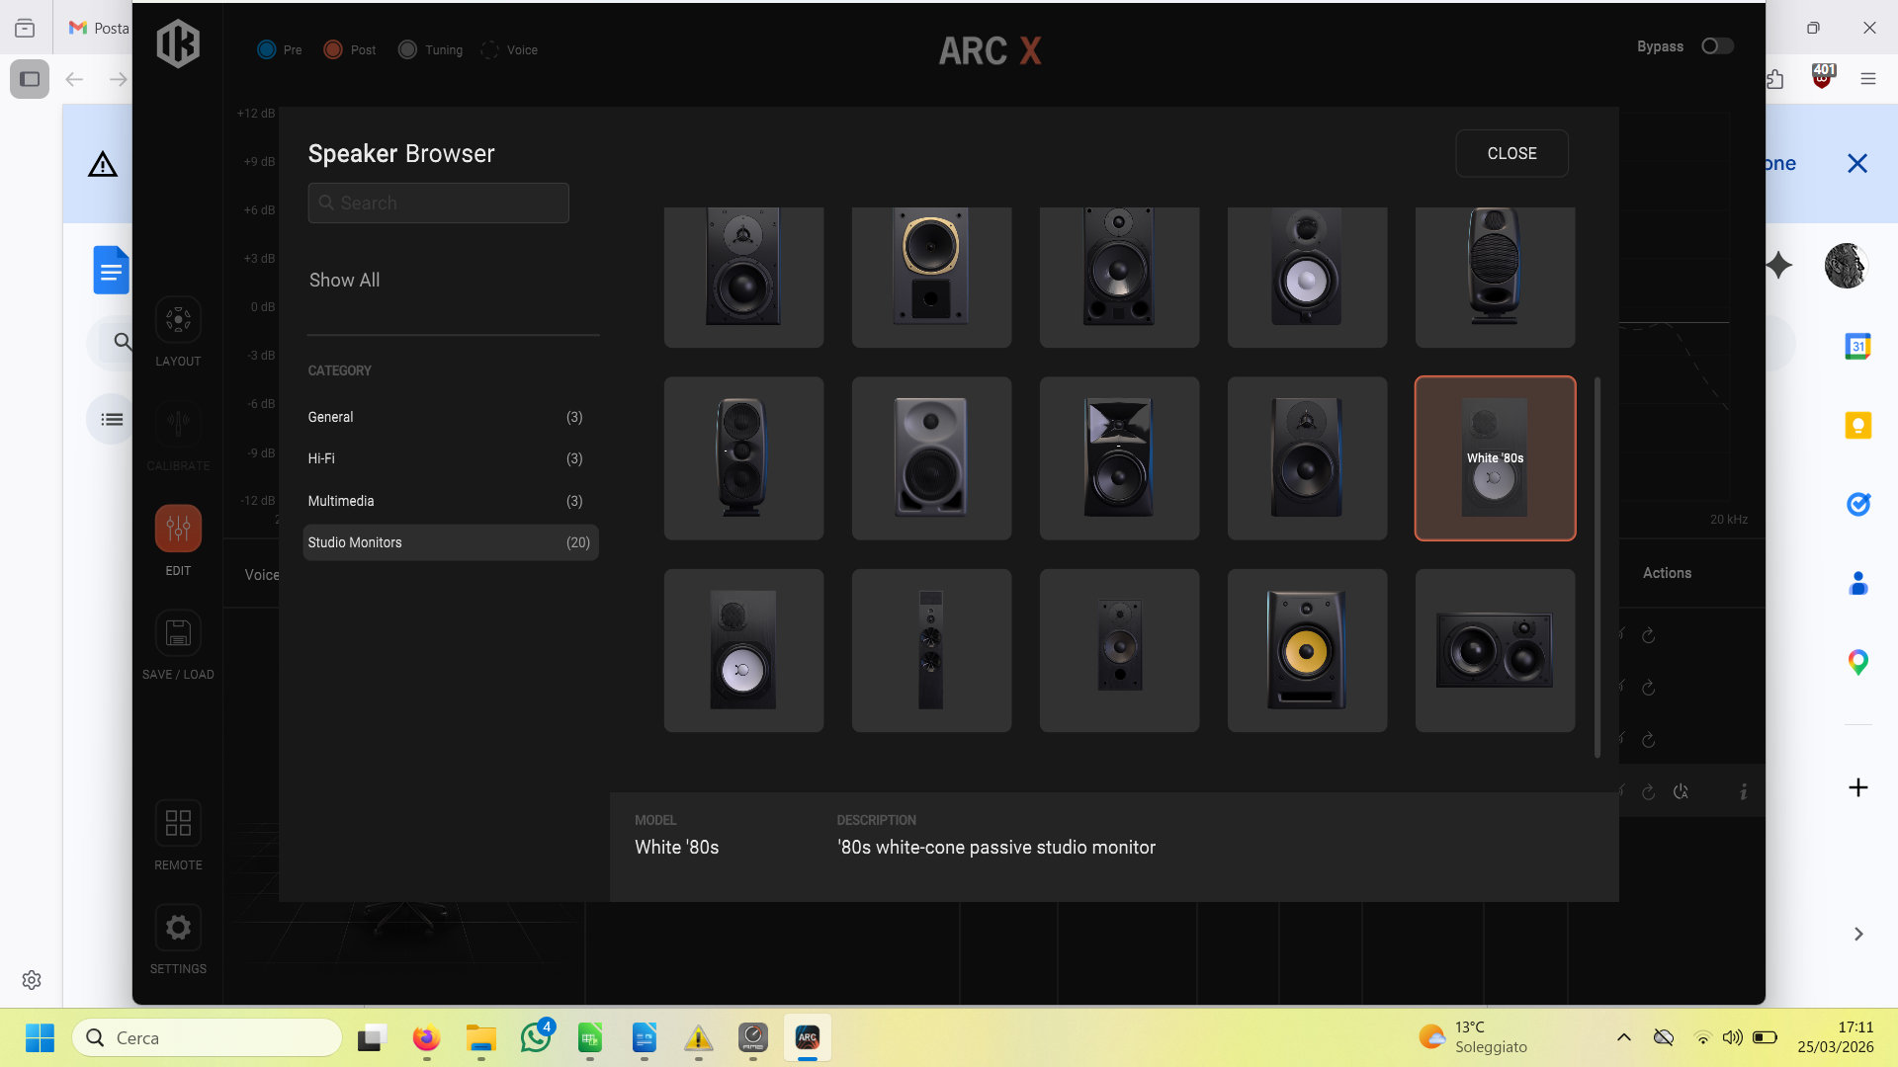The image size is (1898, 1067).
Task: Close the Speaker Browser
Action: tap(1511, 153)
